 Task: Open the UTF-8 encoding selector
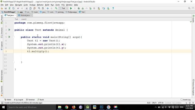click(161, 103)
